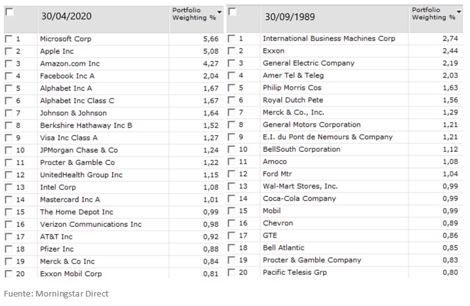
Task: Check the box next to Apple Inc
Action: pyautogui.click(x=8, y=51)
